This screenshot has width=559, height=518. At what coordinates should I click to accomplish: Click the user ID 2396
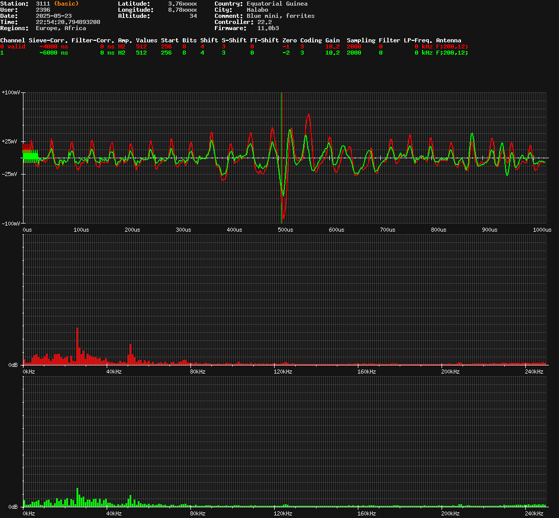coord(43,10)
